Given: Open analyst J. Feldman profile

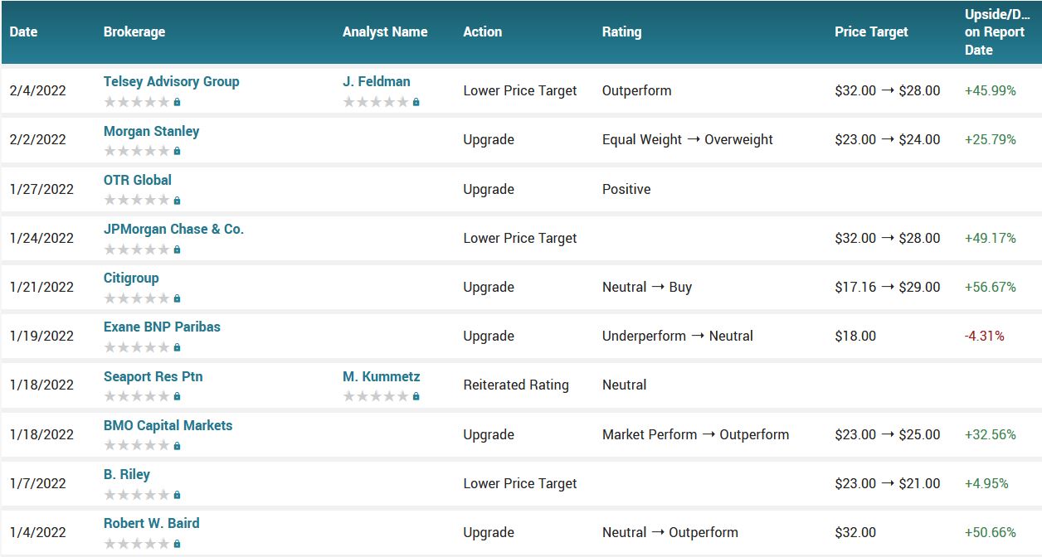Looking at the screenshot, I should [x=376, y=81].
